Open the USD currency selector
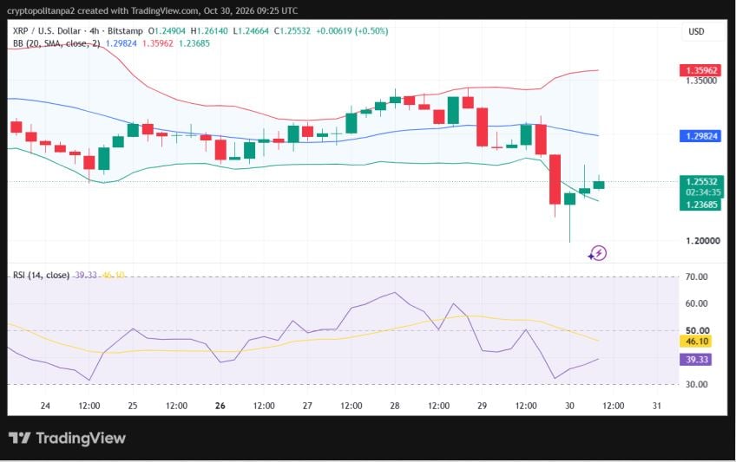 696,31
